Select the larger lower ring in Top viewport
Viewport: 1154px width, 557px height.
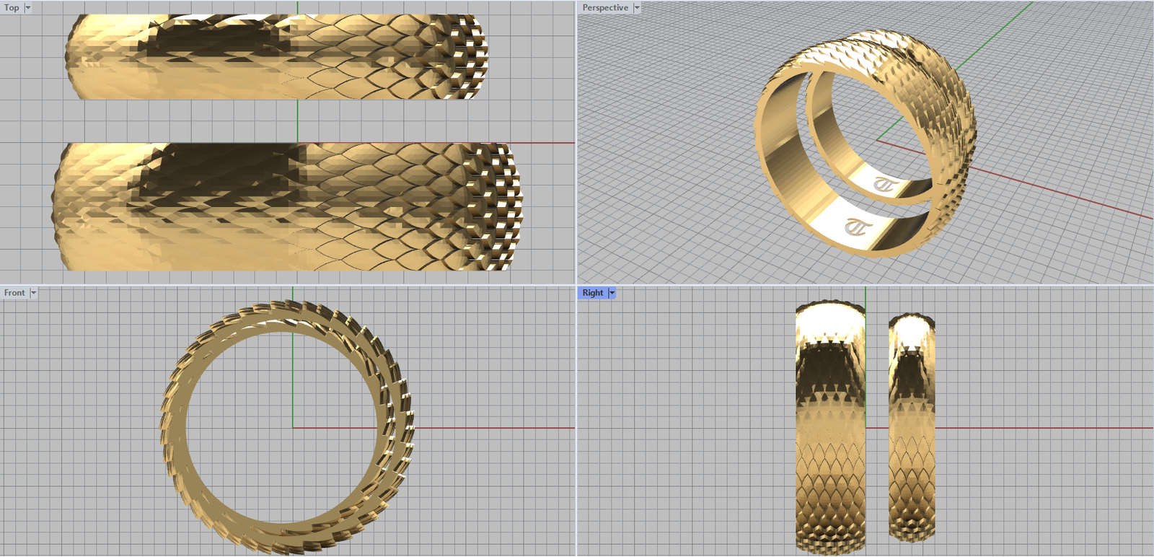pyautogui.click(x=288, y=209)
